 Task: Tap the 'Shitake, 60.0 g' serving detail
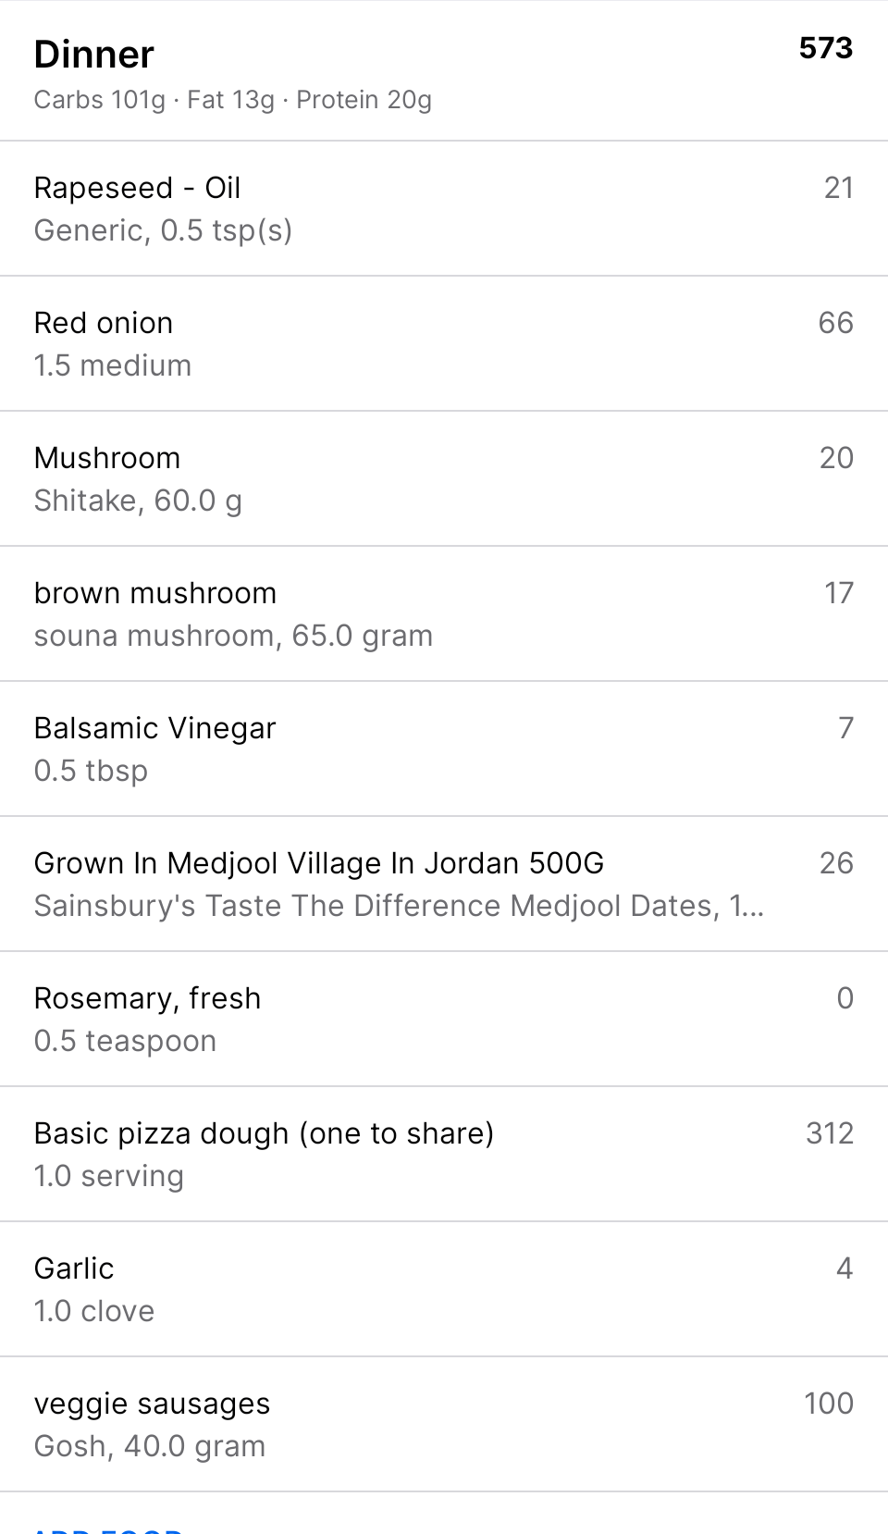(x=139, y=501)
